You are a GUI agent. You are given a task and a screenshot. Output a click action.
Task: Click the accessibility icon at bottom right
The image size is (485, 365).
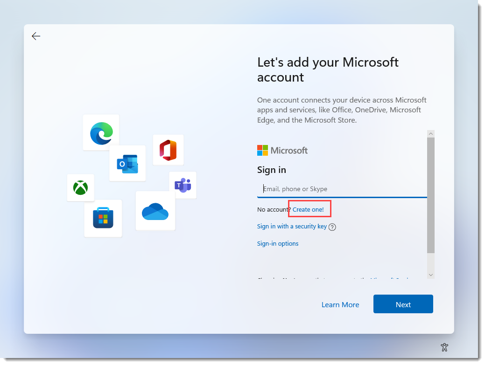[444, 347]
